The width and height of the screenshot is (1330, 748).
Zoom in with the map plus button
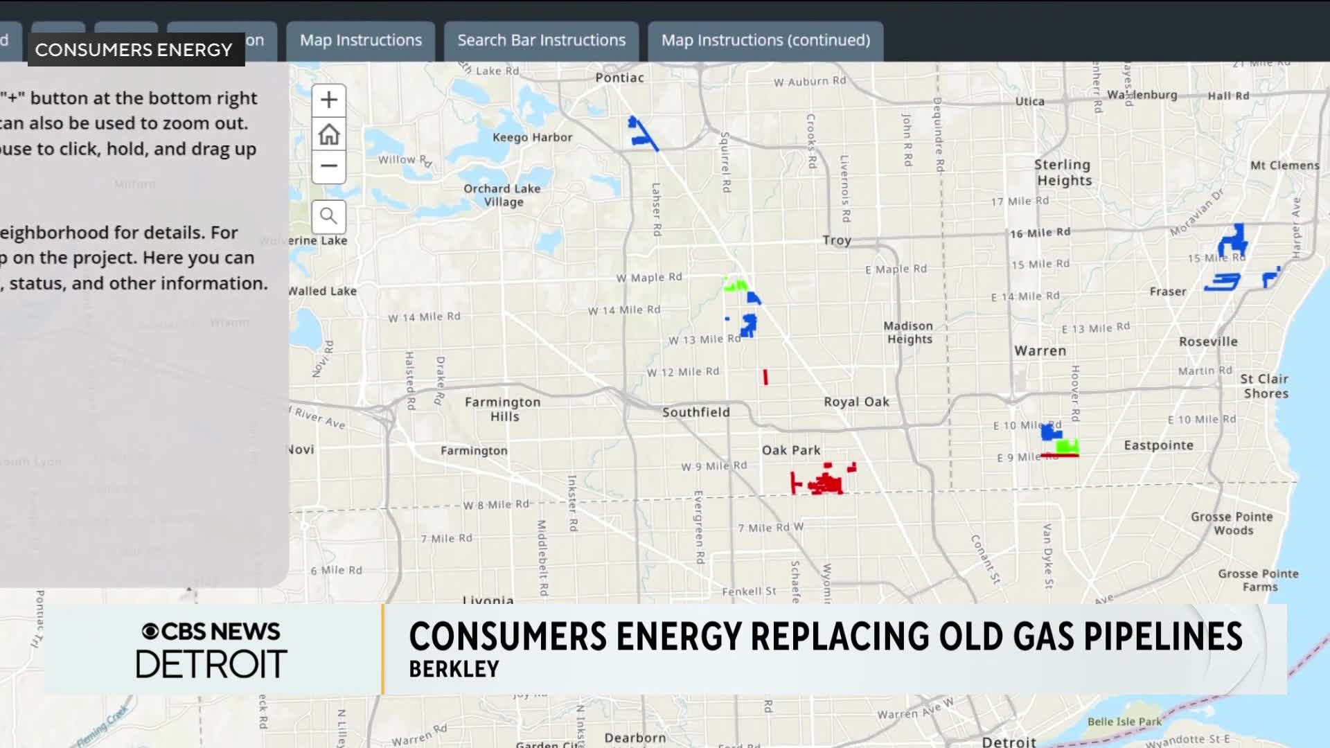(x=328, y=100)
